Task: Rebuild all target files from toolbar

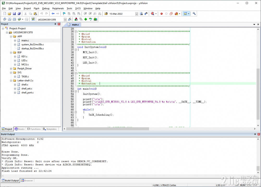Action: (14, 19)
